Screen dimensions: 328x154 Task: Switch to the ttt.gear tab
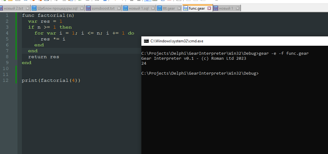tap(169, 8)
